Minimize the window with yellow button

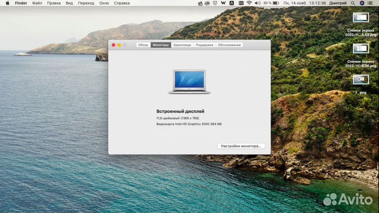click(119, 45)
